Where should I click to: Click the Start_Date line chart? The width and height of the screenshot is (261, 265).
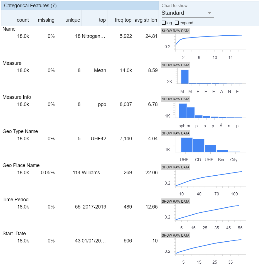point(208,246)
